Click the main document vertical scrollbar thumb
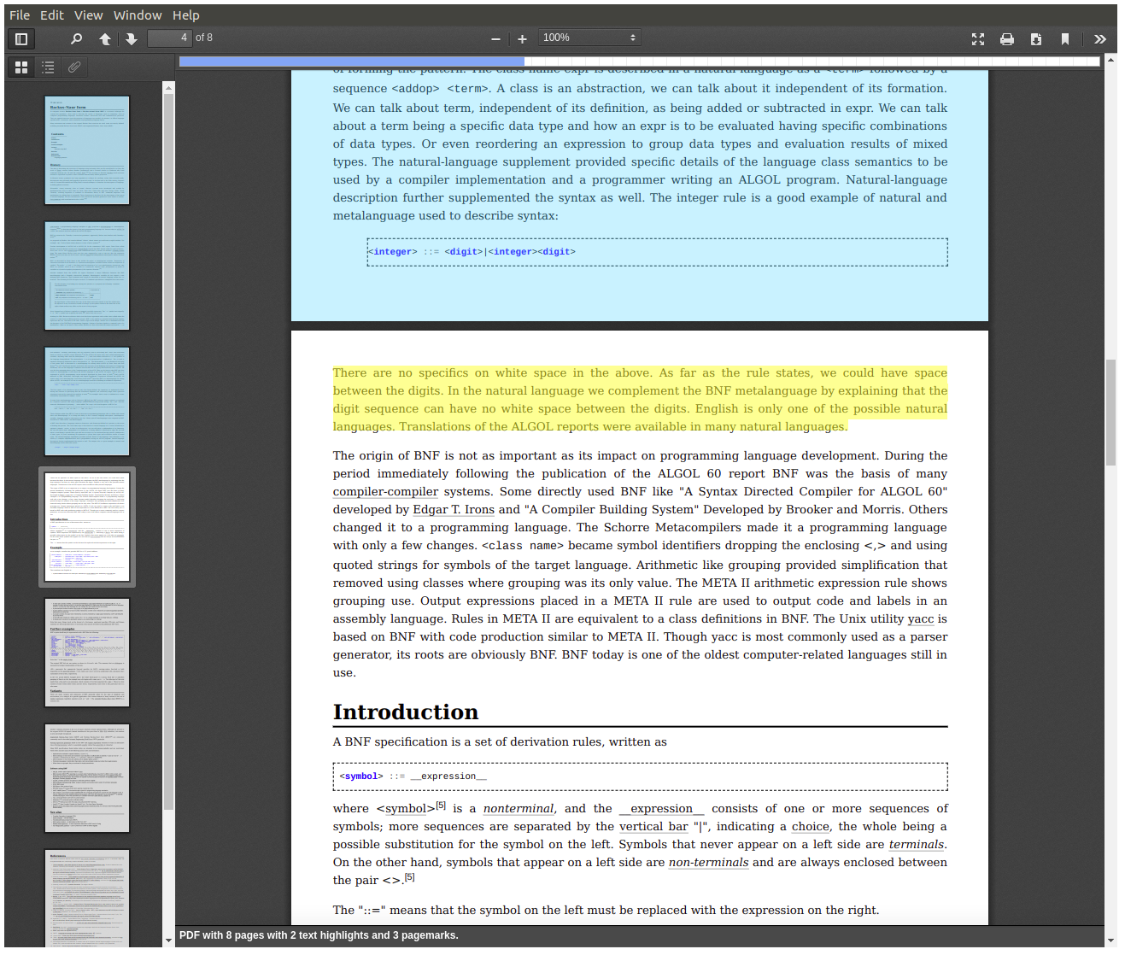1125x955 pixels. click(1110, 413)
